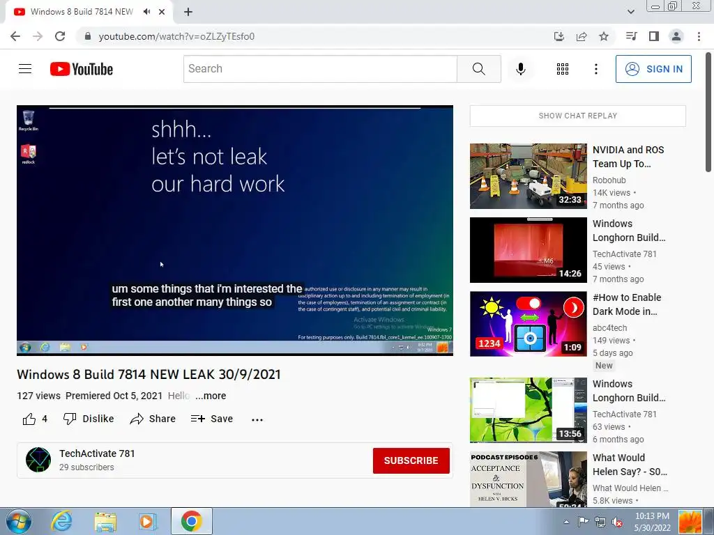
Task: Open the 13:56 Windows Longhorn Build thumbnail
Action: click(529, 410)
